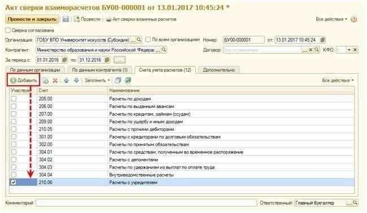Open calendar for document date
Viewport: 367px width, 213px height.
tap(322, 39)
